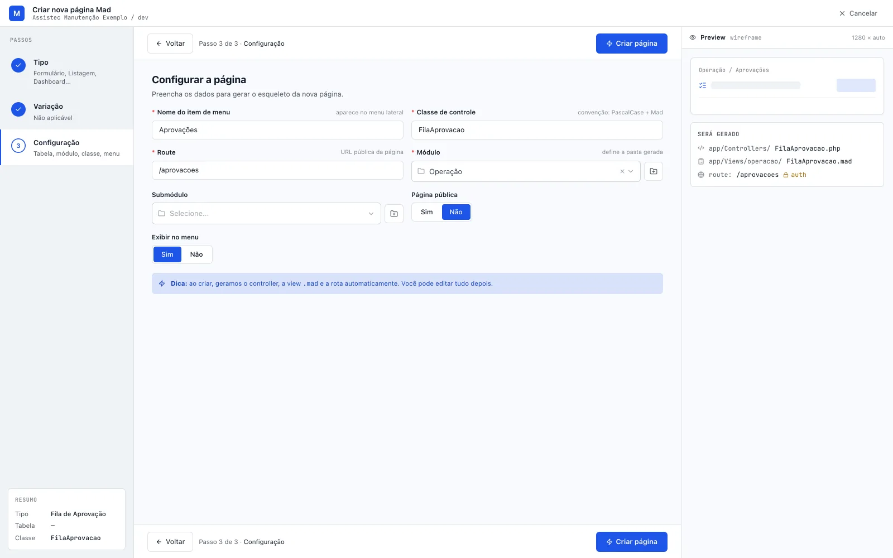This screenshot has height=558, width=893.
Task: Click folder icon inside Módulo field
Action: coord(421,171)
